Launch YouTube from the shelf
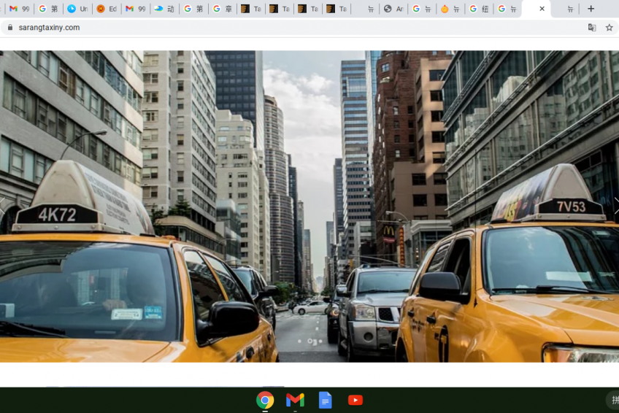619x413 pixels. coord(355,400)
